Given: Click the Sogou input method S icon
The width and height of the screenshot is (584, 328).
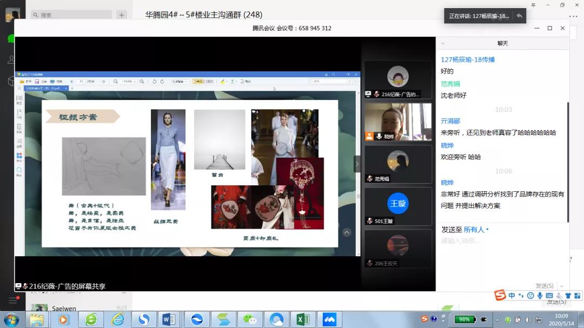Looking at the screenshot, I should (x=500, y=295).
